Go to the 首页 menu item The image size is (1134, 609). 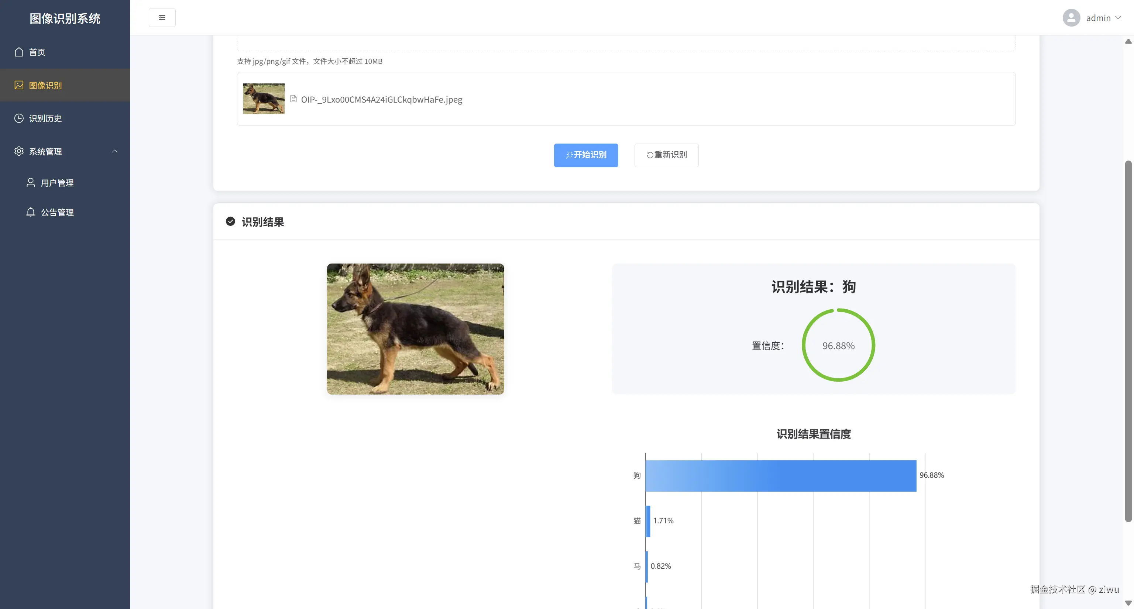[x=37, y=52]
